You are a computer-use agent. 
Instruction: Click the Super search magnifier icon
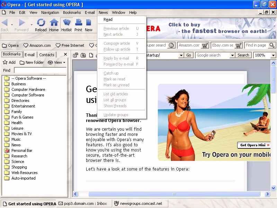tap(171, 45)
